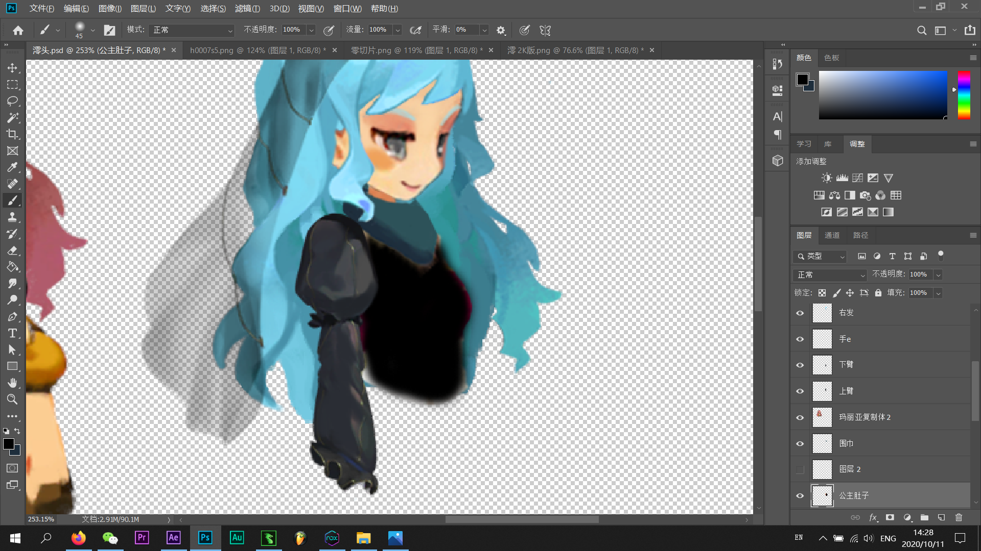981x551 pixels.
Task: Select the Pen tool
Action: tap(12, 317)
